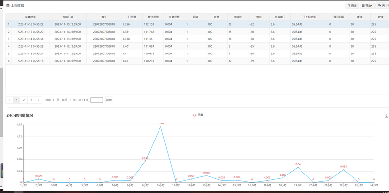This screenshot has height=193, width=389.
Task: Click the previous page arrow
Action: (9, 100)
